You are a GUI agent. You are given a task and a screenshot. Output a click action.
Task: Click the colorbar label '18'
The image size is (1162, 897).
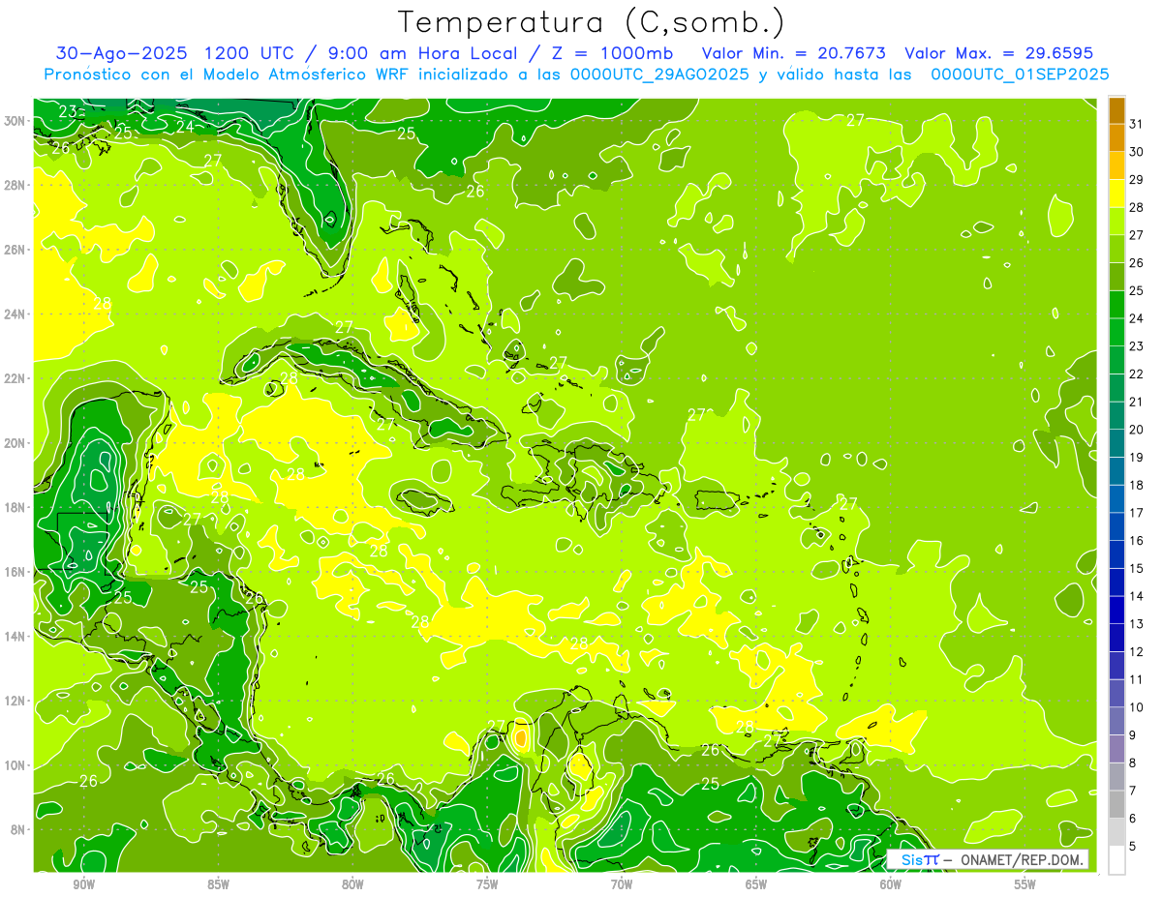(x=1137, y=485)
